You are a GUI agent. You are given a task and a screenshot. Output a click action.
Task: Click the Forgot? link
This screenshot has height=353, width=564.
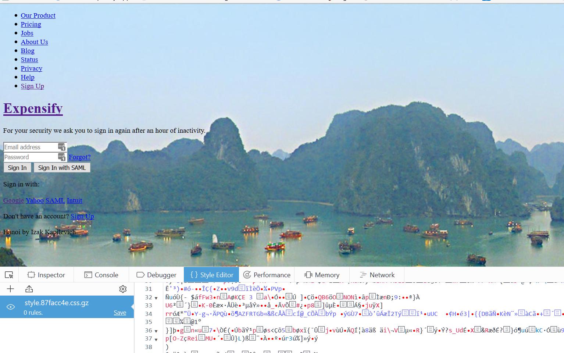(79, 157)
